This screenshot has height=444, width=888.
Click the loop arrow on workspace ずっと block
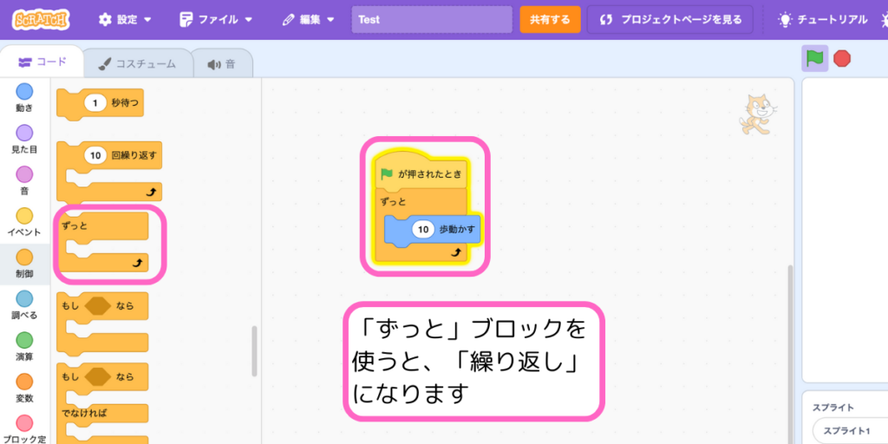pyautogui.click(x=456, y=252)
